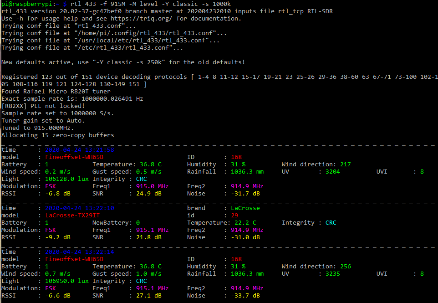Click the LaCrosse id value 29
Image resolution: width=438 pixels, height=303 pixels.
[234, 215]
